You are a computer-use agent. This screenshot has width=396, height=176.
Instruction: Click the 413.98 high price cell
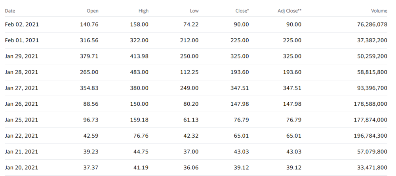coord(139,56)
